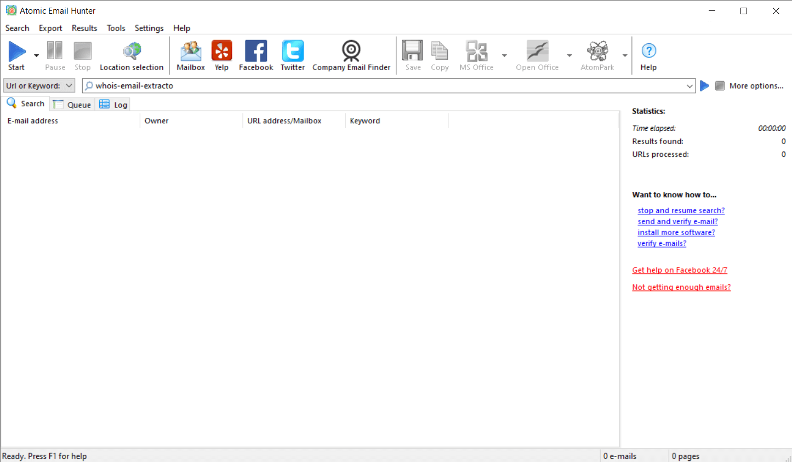Sort by Keyword column header

point(397,121)
